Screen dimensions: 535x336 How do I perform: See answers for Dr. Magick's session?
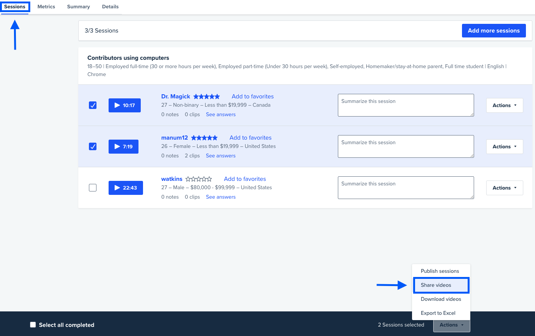(x=221, y=115)
